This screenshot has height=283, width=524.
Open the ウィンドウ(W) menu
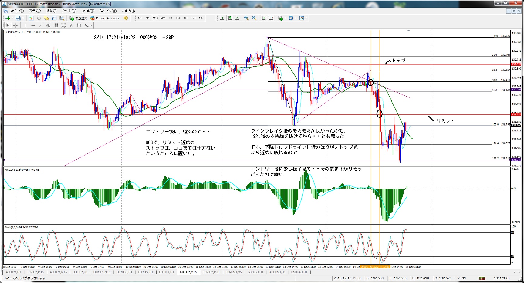(108, 11)
